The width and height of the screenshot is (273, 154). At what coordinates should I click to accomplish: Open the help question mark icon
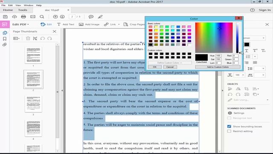pos(252,10)
